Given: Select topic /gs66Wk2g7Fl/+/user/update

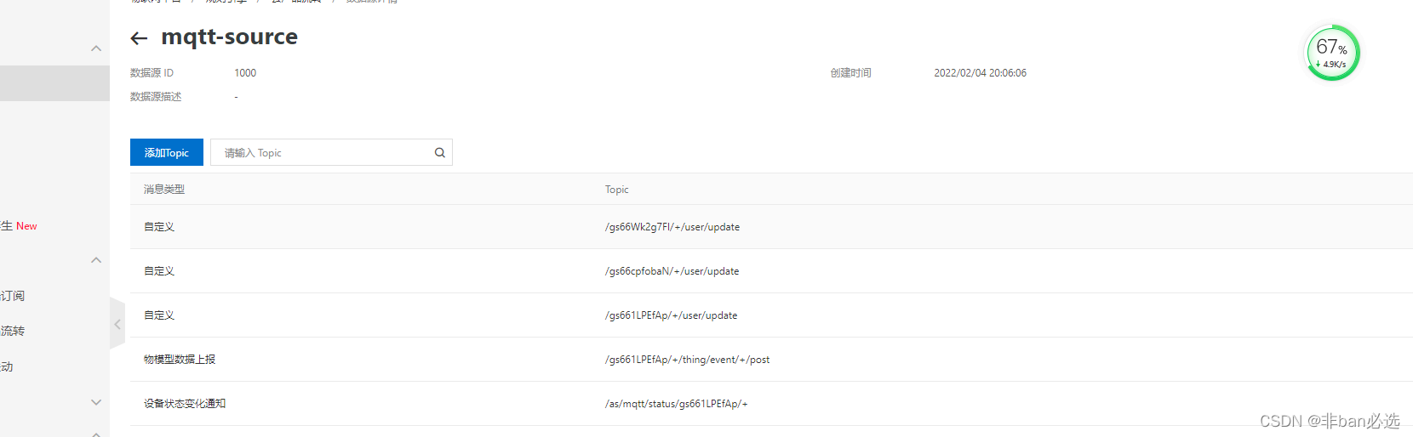Looking at the screenshot, I should [672, 227].
